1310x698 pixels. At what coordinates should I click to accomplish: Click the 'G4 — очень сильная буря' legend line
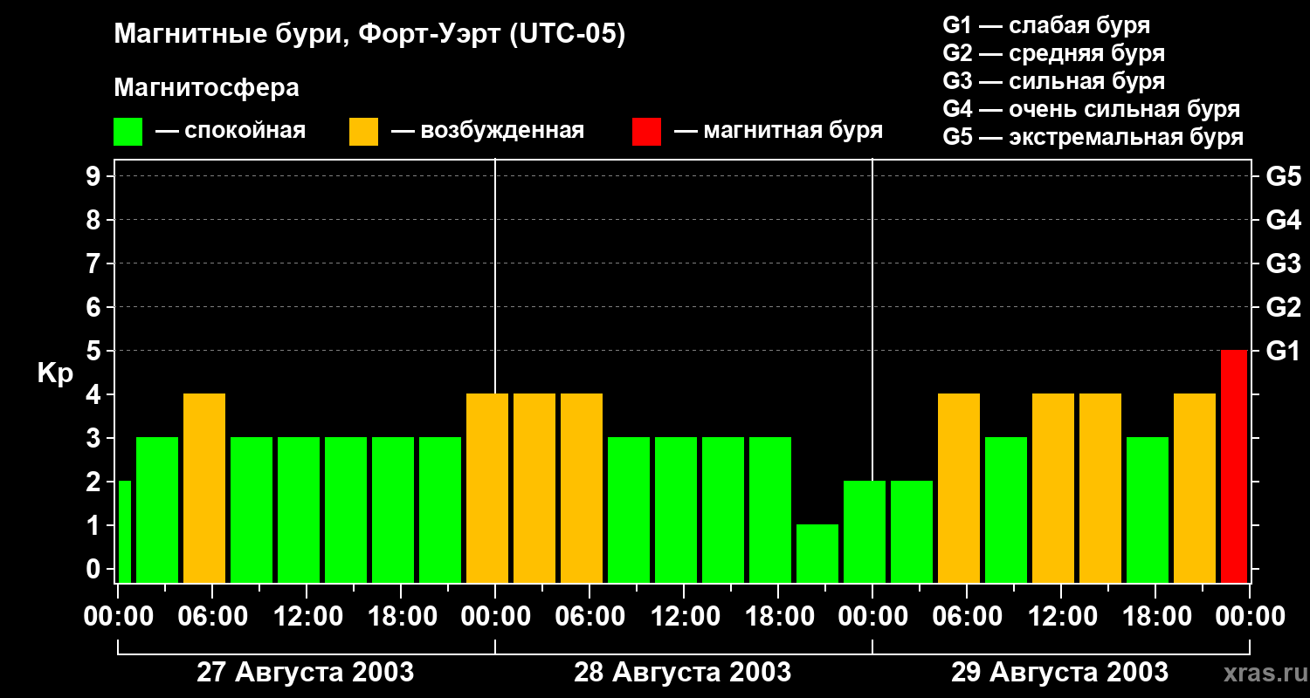click(1091, 109)
